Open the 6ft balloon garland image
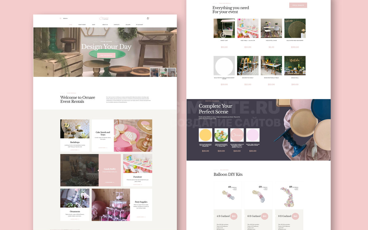The image size is (368, 230). (x=258, y=195)
